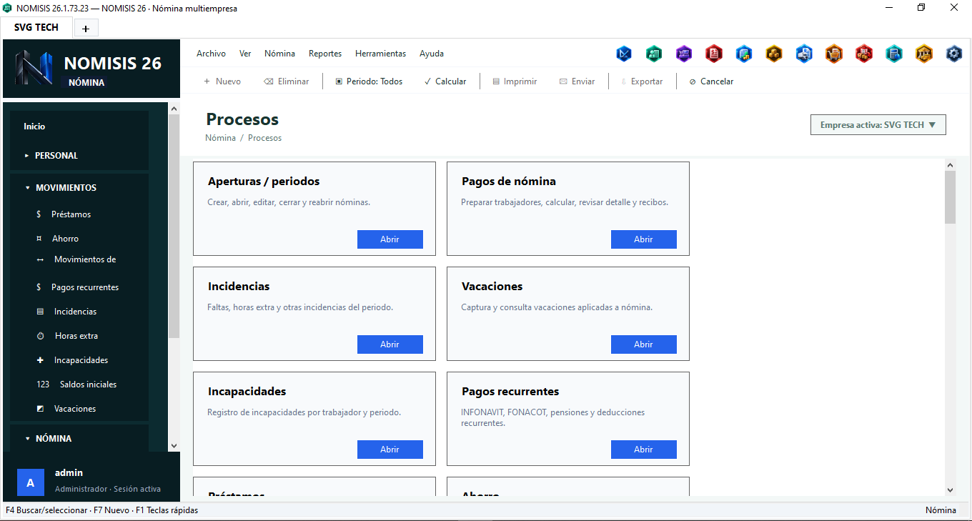Viewport: 972px width, 521px height.
Task: Click the main content scrollbar thumb
Action: click(950, 197)
